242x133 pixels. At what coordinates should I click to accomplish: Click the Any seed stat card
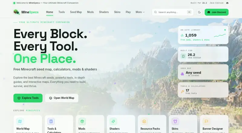point(203,72)
